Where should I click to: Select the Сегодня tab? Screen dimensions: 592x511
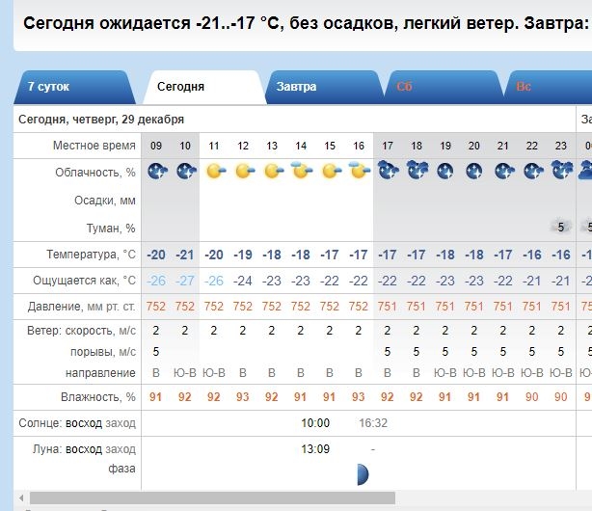click(203, 87)
